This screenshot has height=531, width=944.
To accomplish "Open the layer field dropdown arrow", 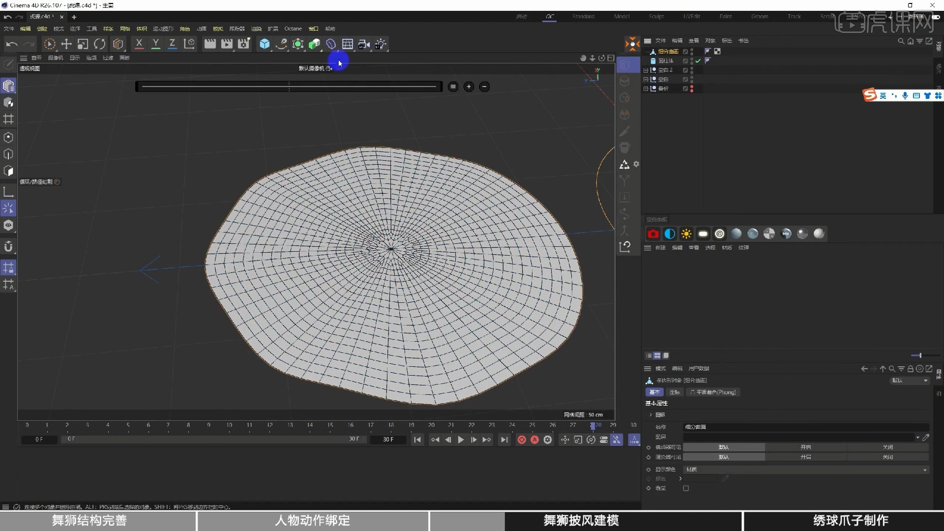I will 917,437.
